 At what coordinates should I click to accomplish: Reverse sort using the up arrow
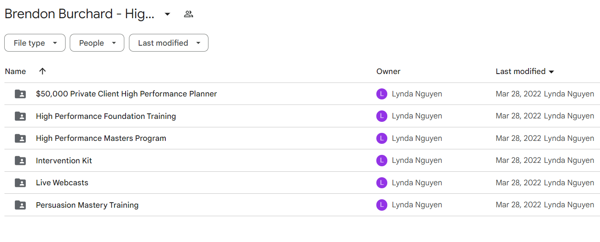(42, 71)
